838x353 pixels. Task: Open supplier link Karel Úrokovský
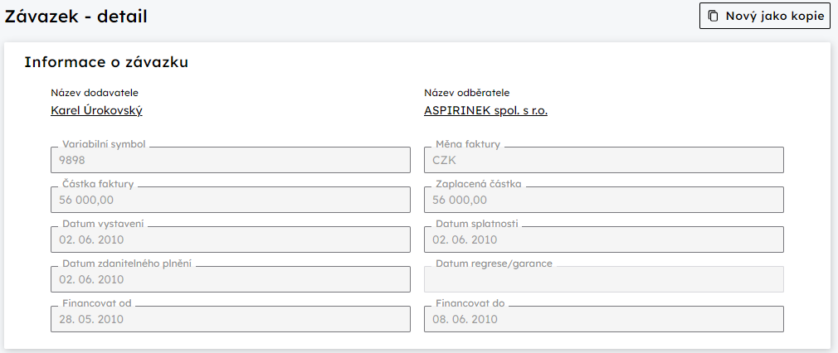[96, 110]
